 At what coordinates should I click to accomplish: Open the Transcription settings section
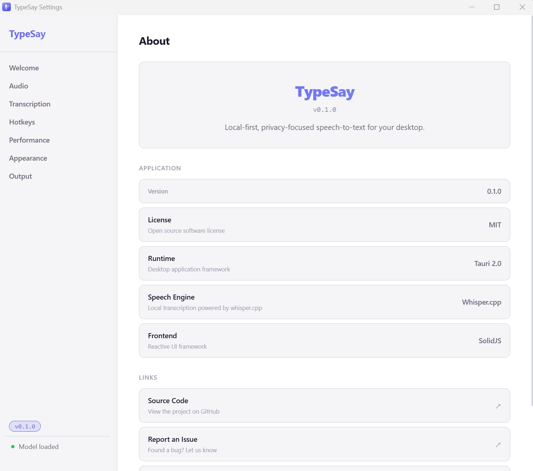tap(30, 104)
